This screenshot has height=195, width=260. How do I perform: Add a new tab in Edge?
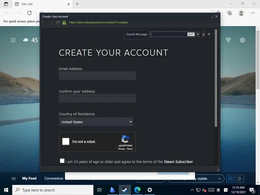77,4
